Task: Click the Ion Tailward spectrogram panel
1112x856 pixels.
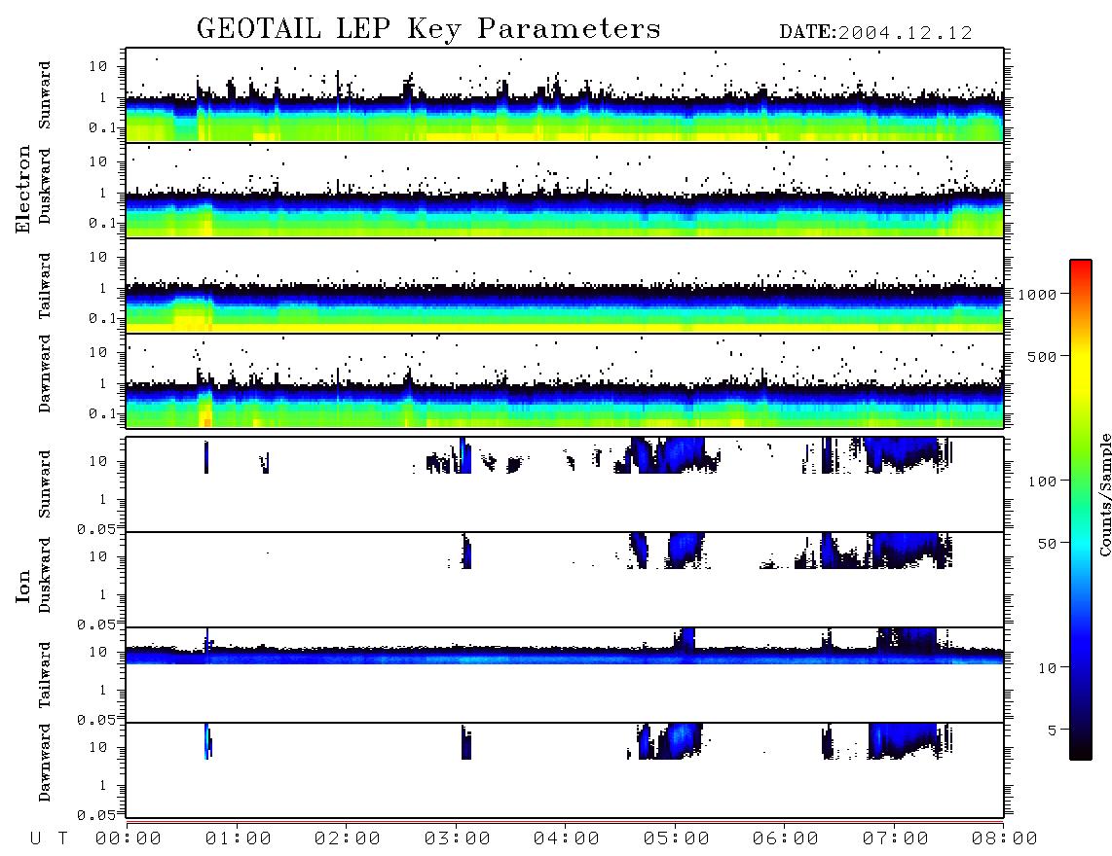Action: click(565, 675)
